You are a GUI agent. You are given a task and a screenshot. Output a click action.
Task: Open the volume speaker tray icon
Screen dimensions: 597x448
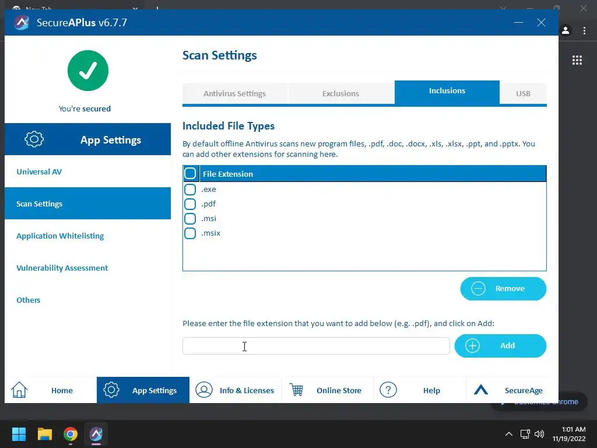539,434
